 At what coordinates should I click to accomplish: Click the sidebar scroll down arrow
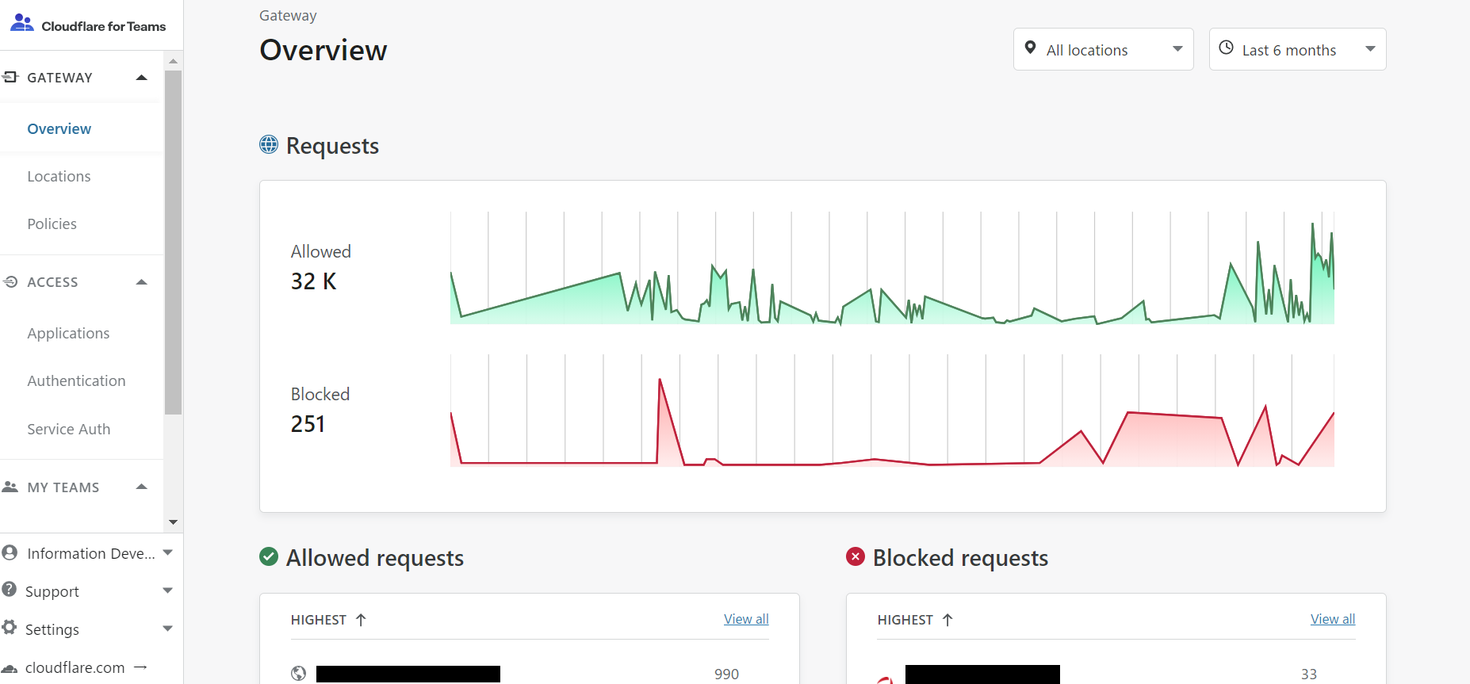click(x=173, y=522)
